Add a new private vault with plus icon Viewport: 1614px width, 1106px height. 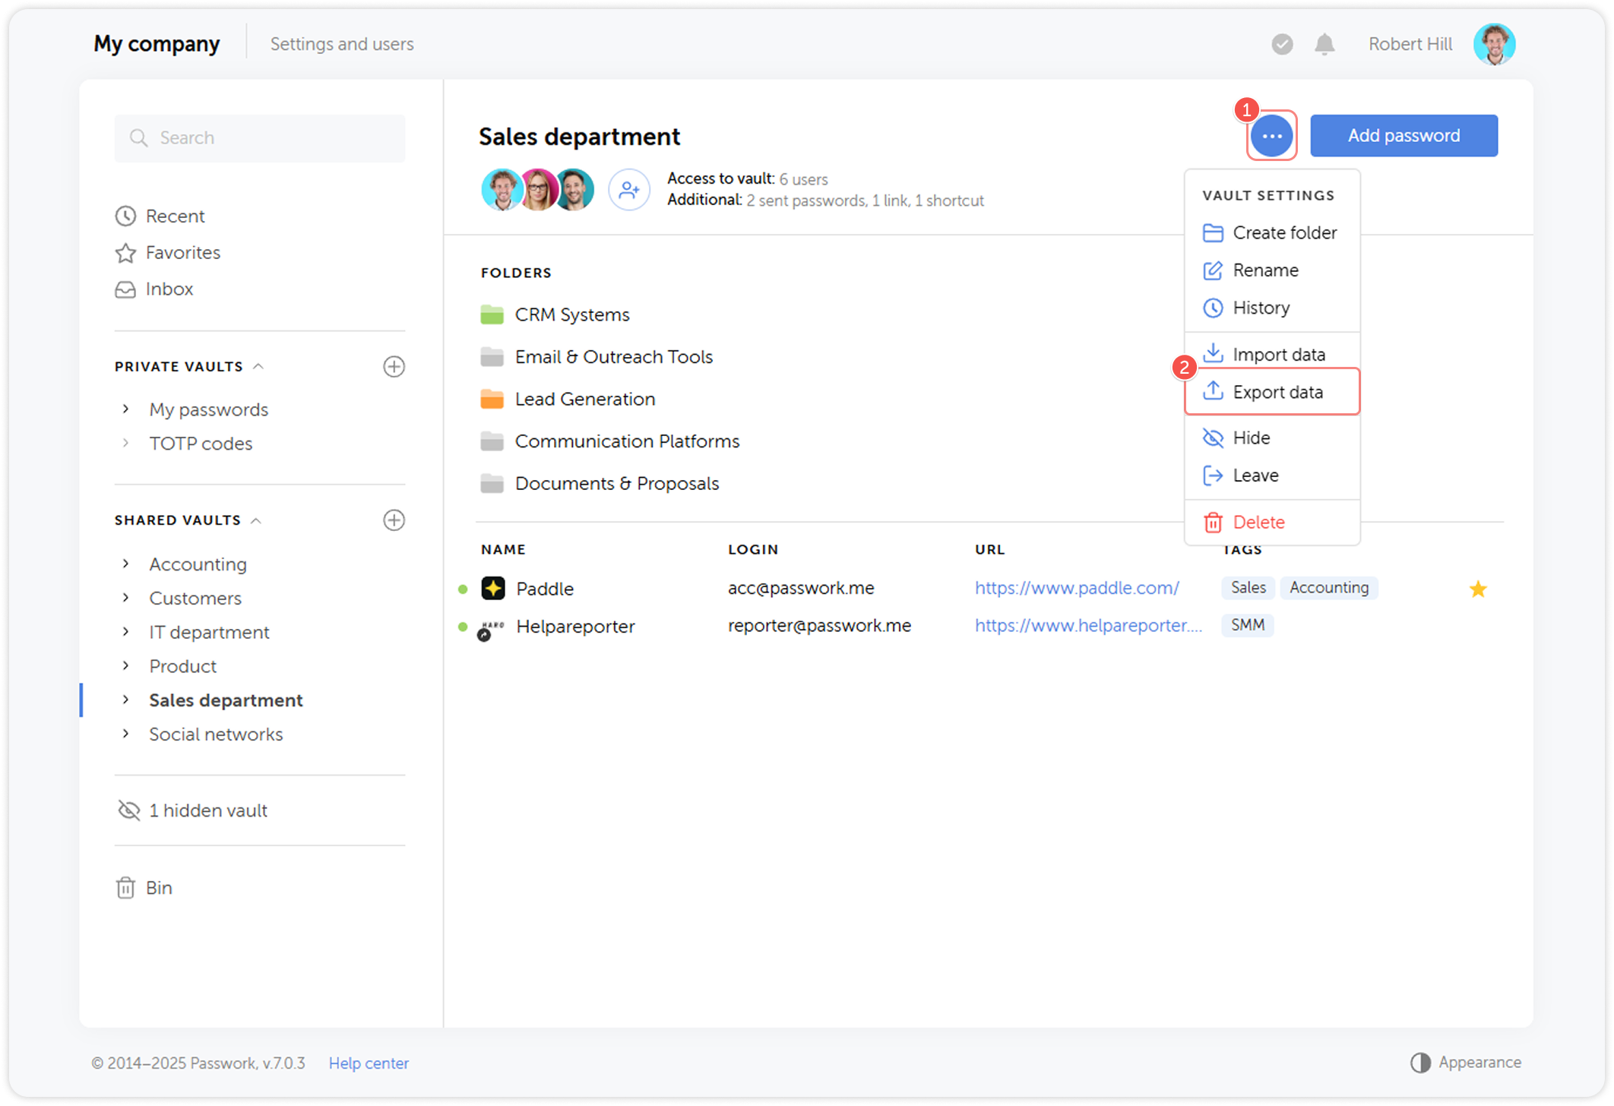394,367
